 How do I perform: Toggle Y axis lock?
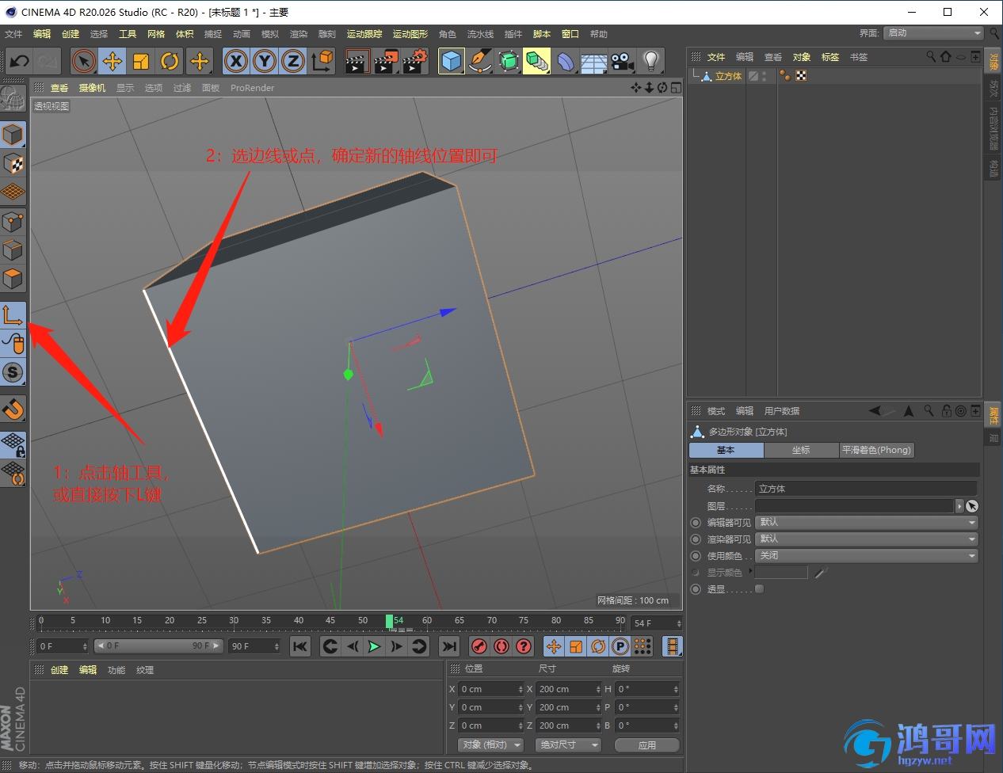tap(264, 61)
